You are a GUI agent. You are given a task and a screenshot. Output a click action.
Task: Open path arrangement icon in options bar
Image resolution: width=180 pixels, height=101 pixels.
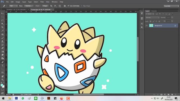point(60,6)
